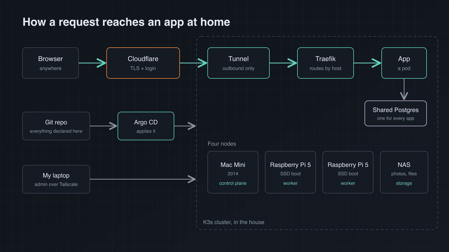This screenshot has width=449, height=252.
Task: Click the 'storage' label under NAS
Action: (404, 183)
